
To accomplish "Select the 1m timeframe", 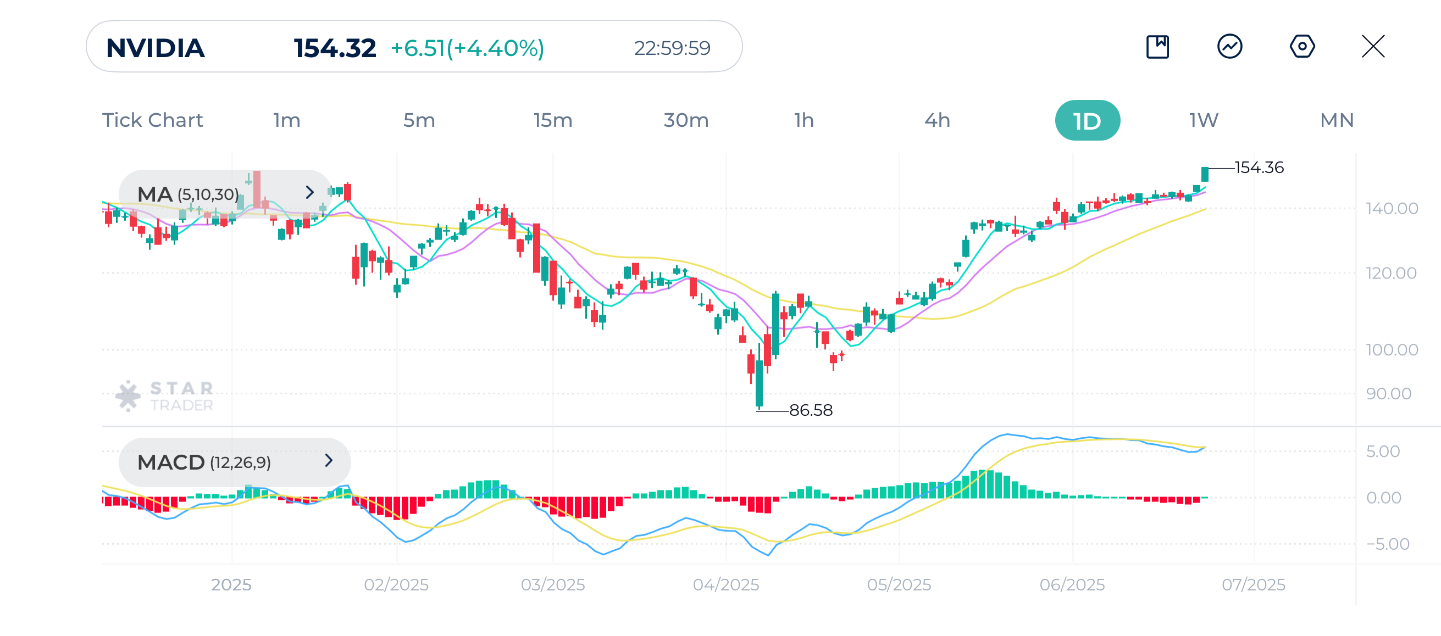I will click(x=286, y=120).
